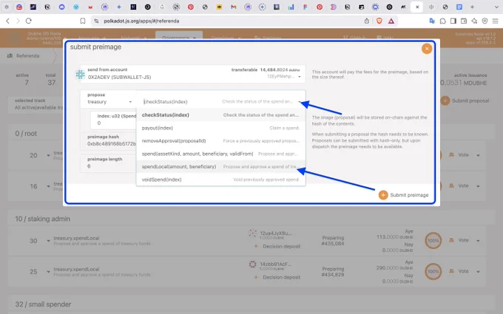Click 14zbb91AcF proposer identicon
The image size is (503, 314).
coord(252,264)
